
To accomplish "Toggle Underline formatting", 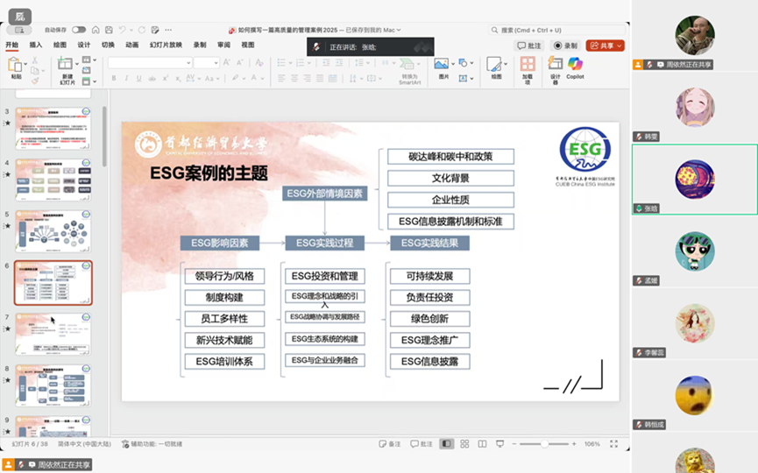I will [x=138, y=78].
